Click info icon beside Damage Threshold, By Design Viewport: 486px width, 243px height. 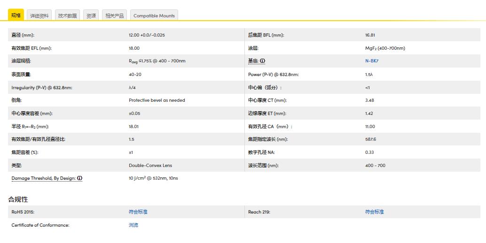(x=79, y=178)
